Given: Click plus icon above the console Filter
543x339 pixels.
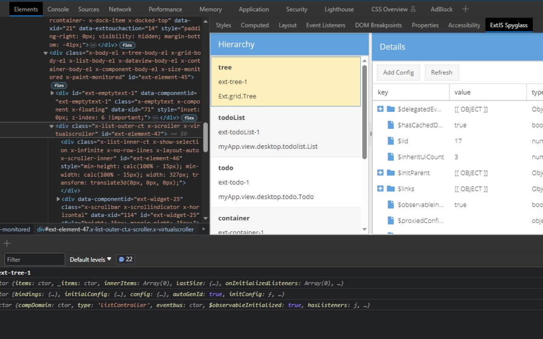Looking at the screenshot, I should [7, 243].
